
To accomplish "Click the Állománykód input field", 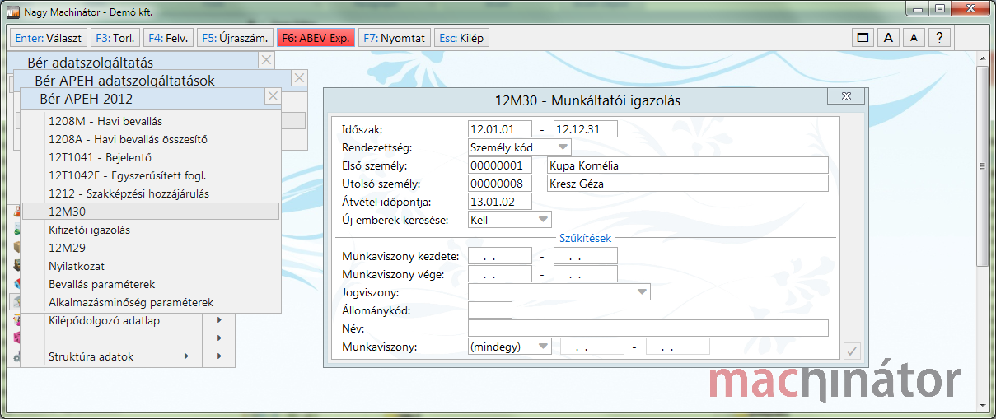I will pyautogui.click(x=489, y=310).
